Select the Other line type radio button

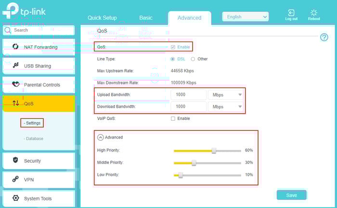point(193,59)
